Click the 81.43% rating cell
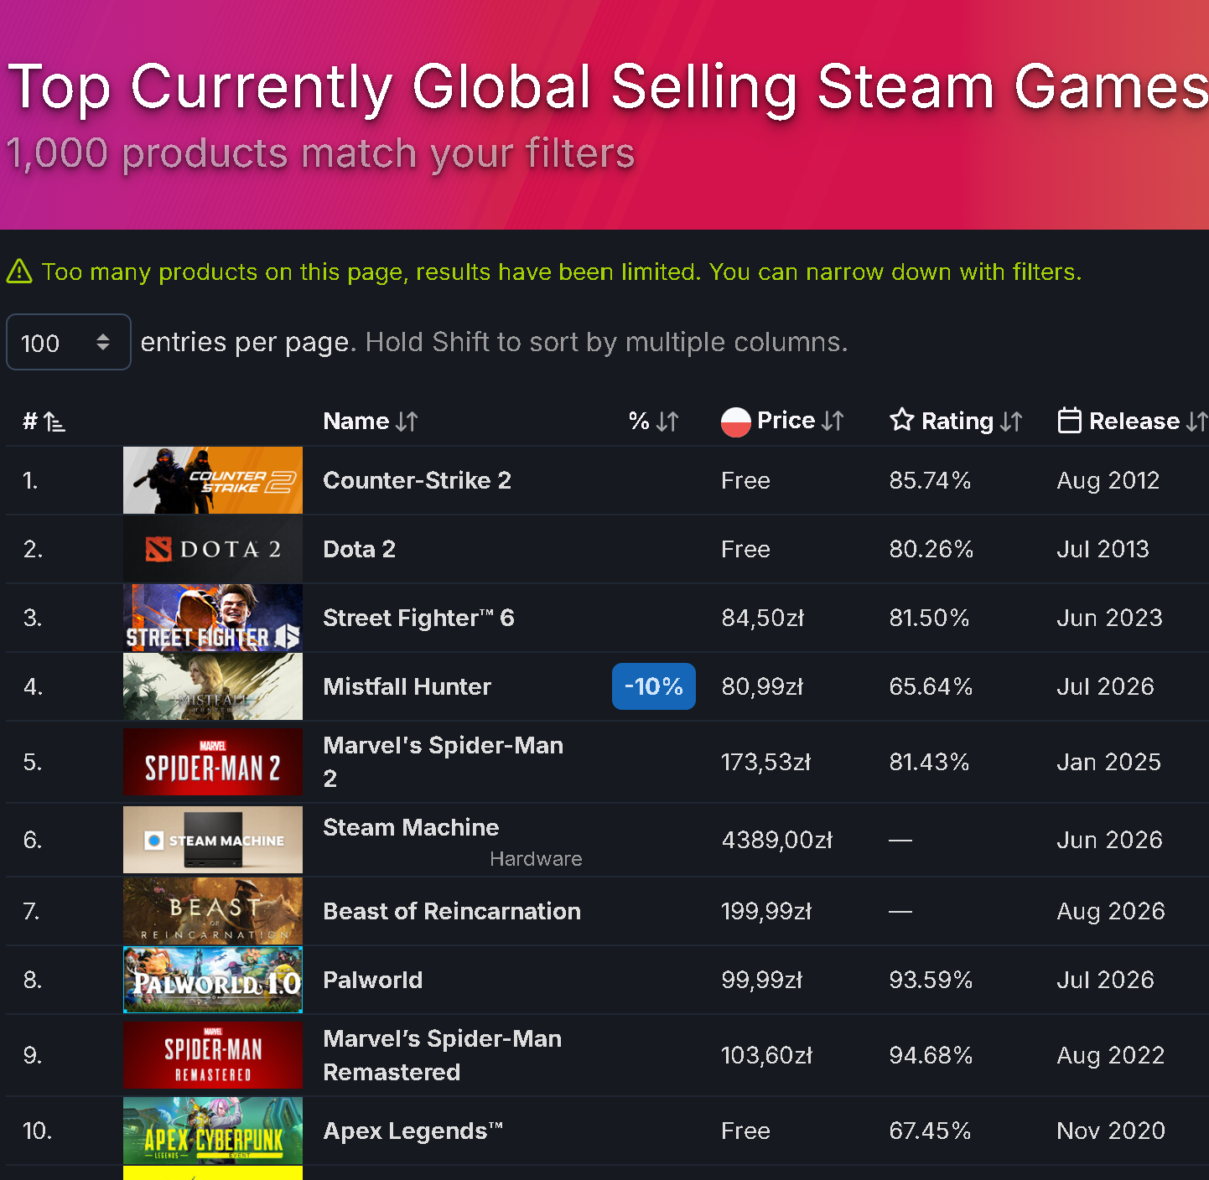 tap(930, 762)
